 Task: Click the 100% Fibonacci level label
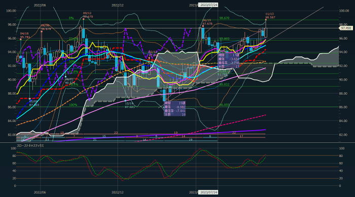pyautogui.click(x=73, y=105)
